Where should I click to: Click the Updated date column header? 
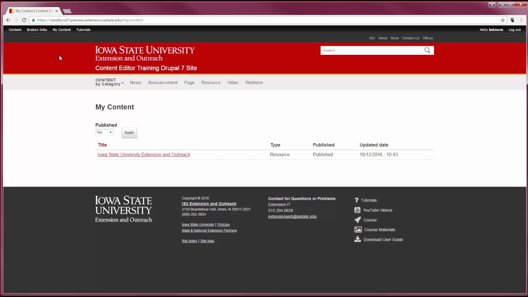tap(374, 145)
